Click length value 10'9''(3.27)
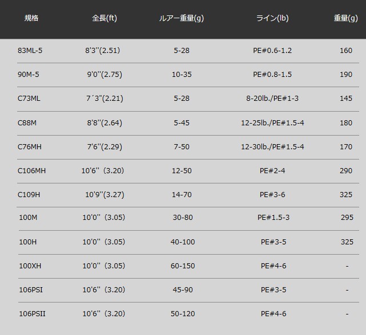This screenshot has width=366, height=335. [x=104, y=194]
